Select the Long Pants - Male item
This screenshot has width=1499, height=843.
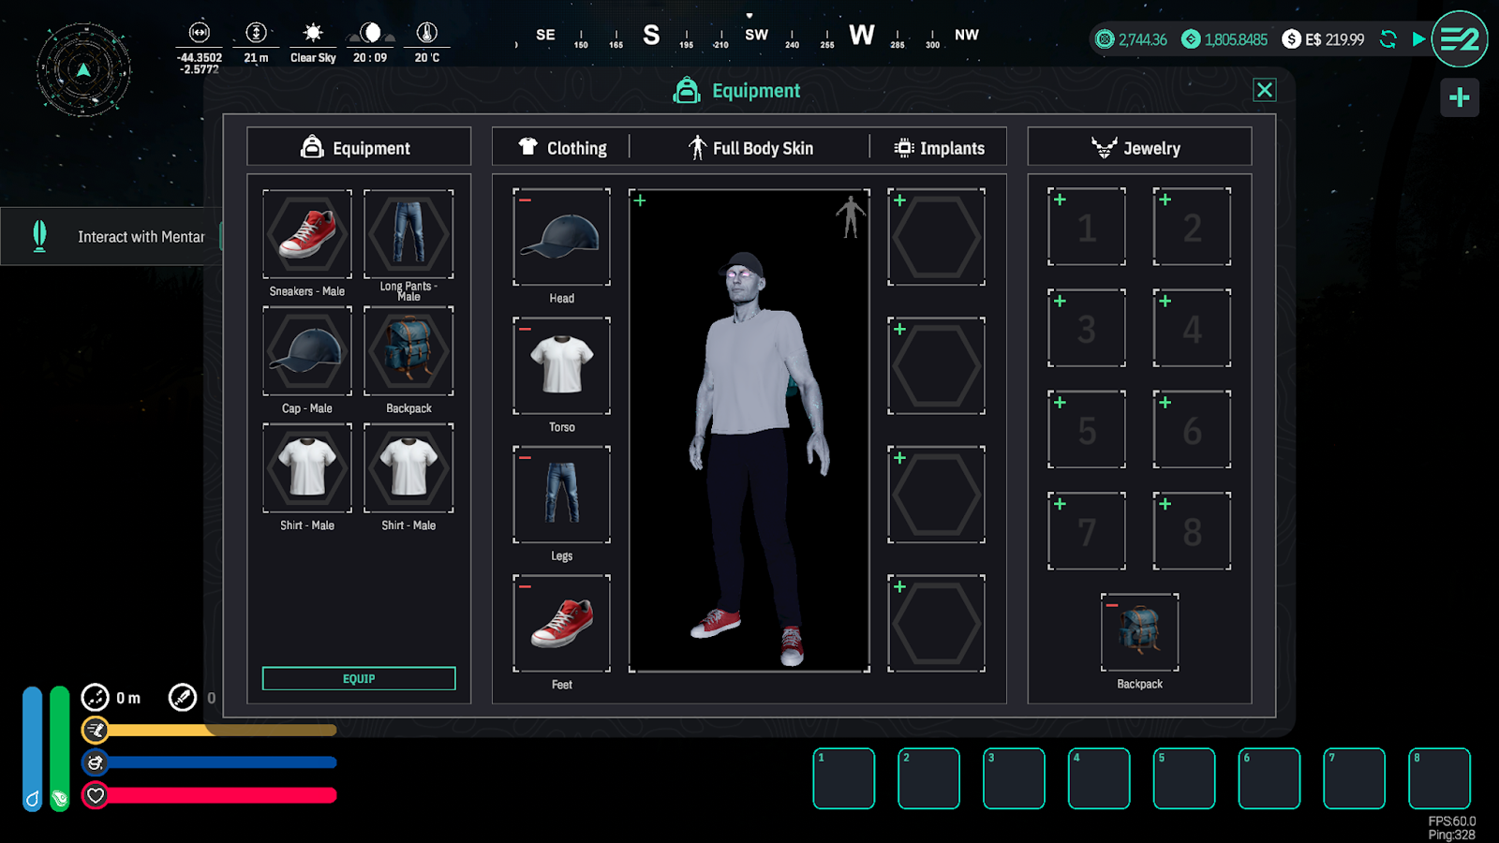point(408,234)
